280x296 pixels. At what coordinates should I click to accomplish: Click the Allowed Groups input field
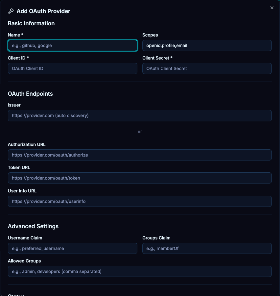(140, 271)
